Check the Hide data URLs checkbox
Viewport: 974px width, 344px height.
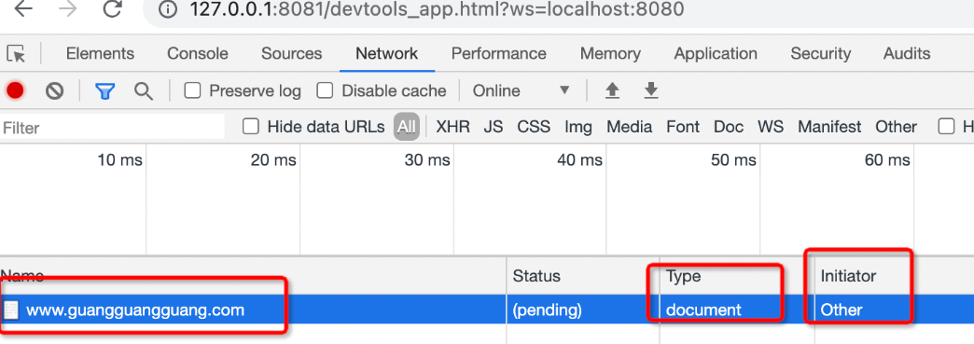coord(250,127)
